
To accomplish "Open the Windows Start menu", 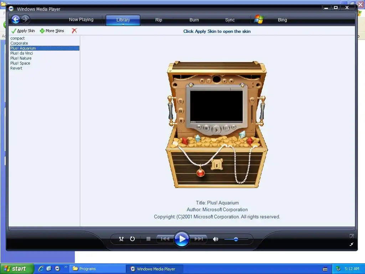I will point(17,269).
